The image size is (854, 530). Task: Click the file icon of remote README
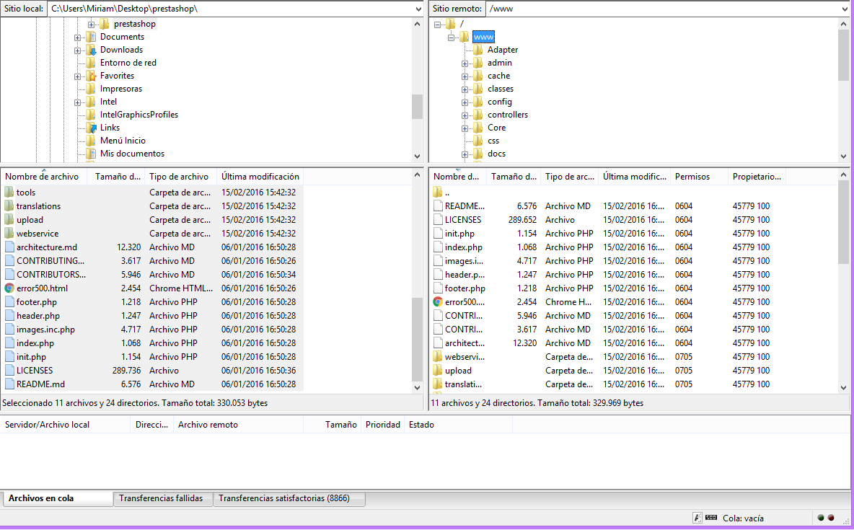[438, 206]
